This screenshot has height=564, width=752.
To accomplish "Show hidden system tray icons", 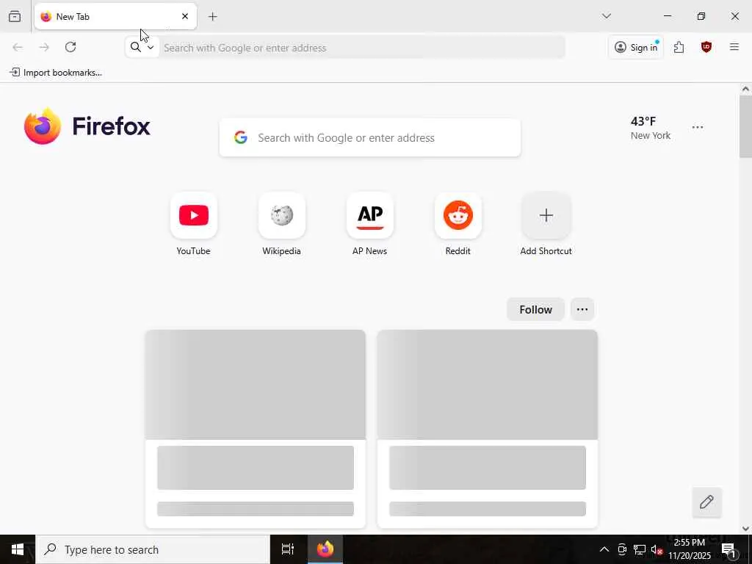I will [x=604, y=549].
